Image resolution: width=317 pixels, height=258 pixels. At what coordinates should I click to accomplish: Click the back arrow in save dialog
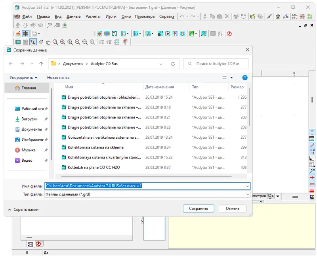[x=11, y=64]
